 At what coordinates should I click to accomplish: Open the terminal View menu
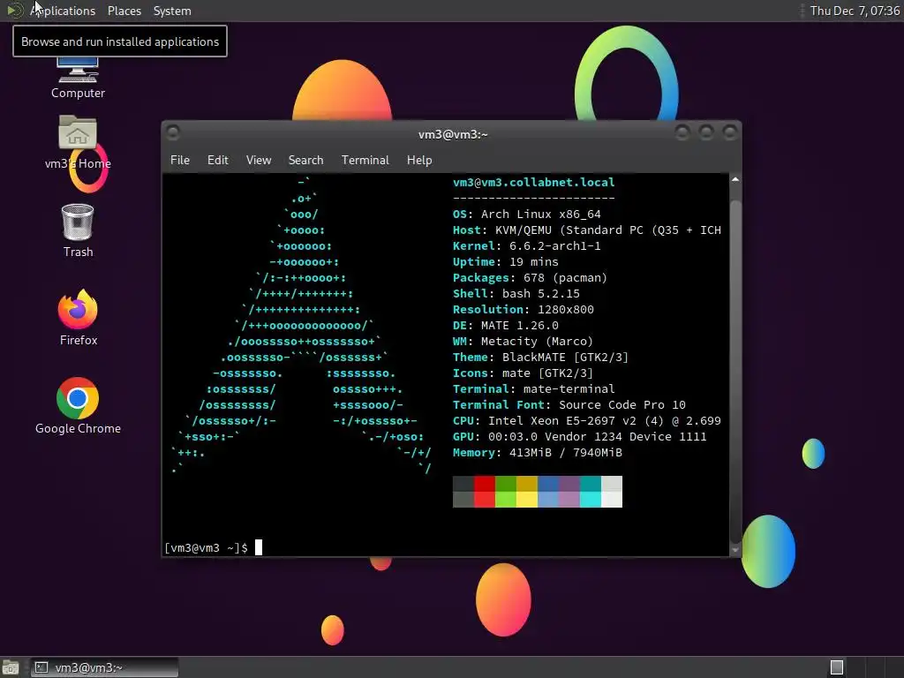coord(259,161)
